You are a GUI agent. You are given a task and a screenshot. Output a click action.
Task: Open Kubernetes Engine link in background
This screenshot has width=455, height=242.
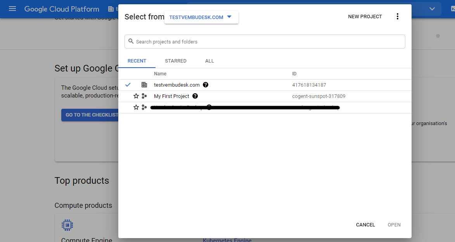tap(227, 240)
